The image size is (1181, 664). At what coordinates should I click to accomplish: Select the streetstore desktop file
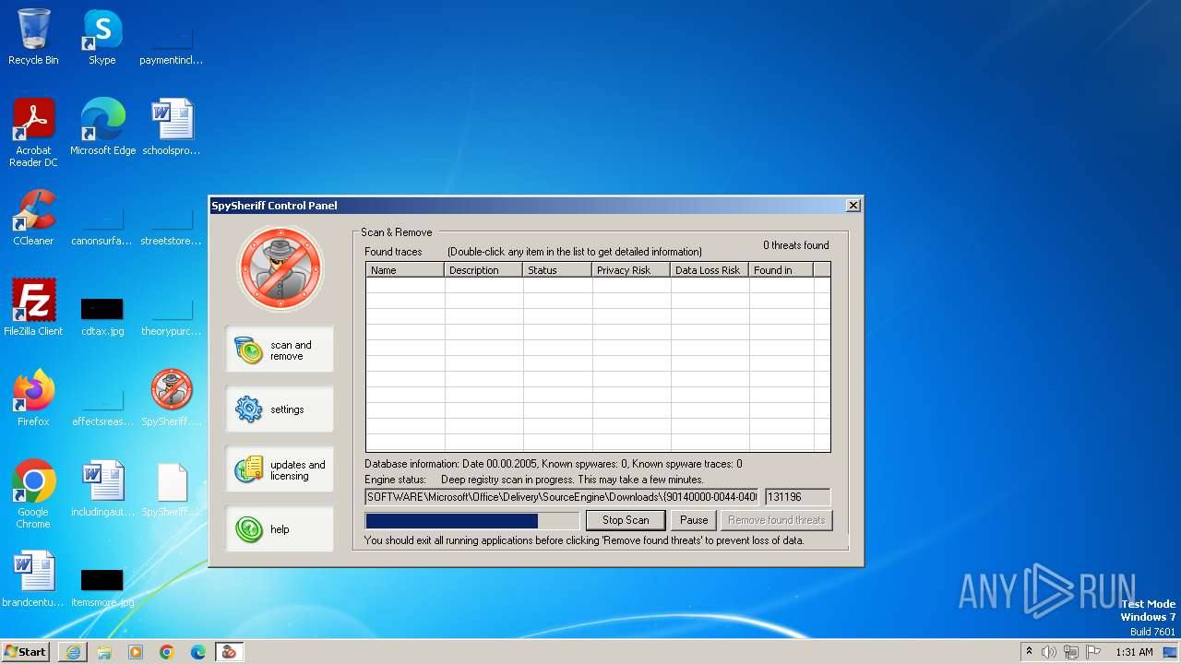[x=172, y=227]
